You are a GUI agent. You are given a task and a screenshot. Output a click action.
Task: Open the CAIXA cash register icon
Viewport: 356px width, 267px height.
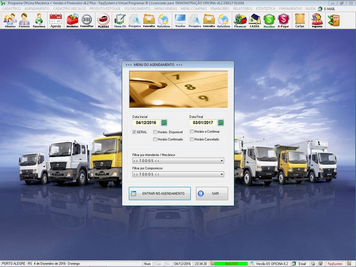coord(255,20)
